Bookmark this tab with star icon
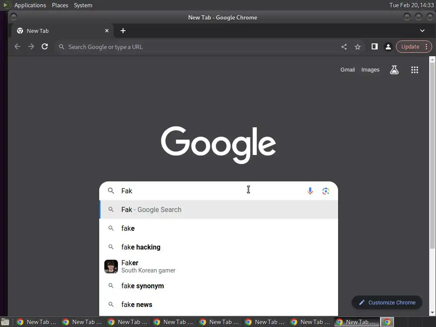436x327 pixels. (x=358, y=47)
